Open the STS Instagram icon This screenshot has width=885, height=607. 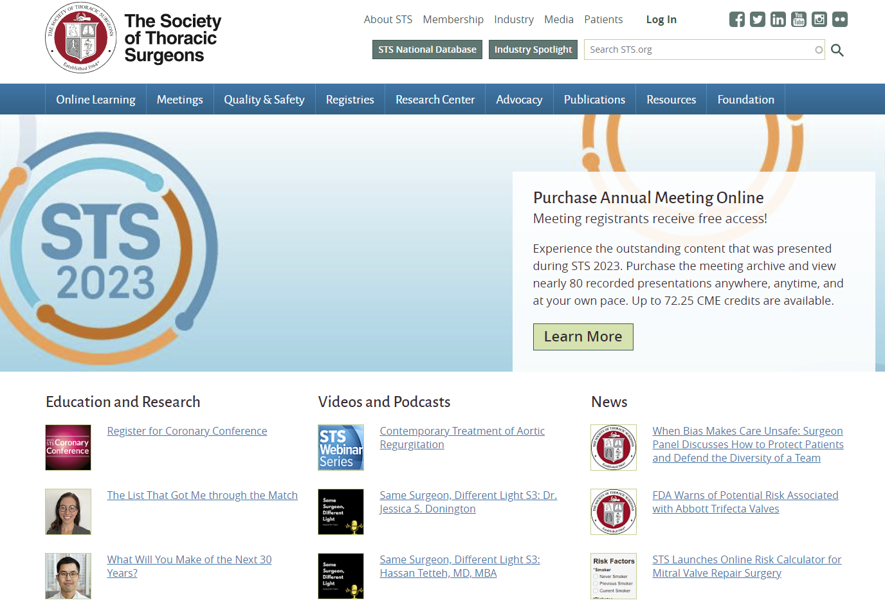pyautogui.click(x=819, y=19)
